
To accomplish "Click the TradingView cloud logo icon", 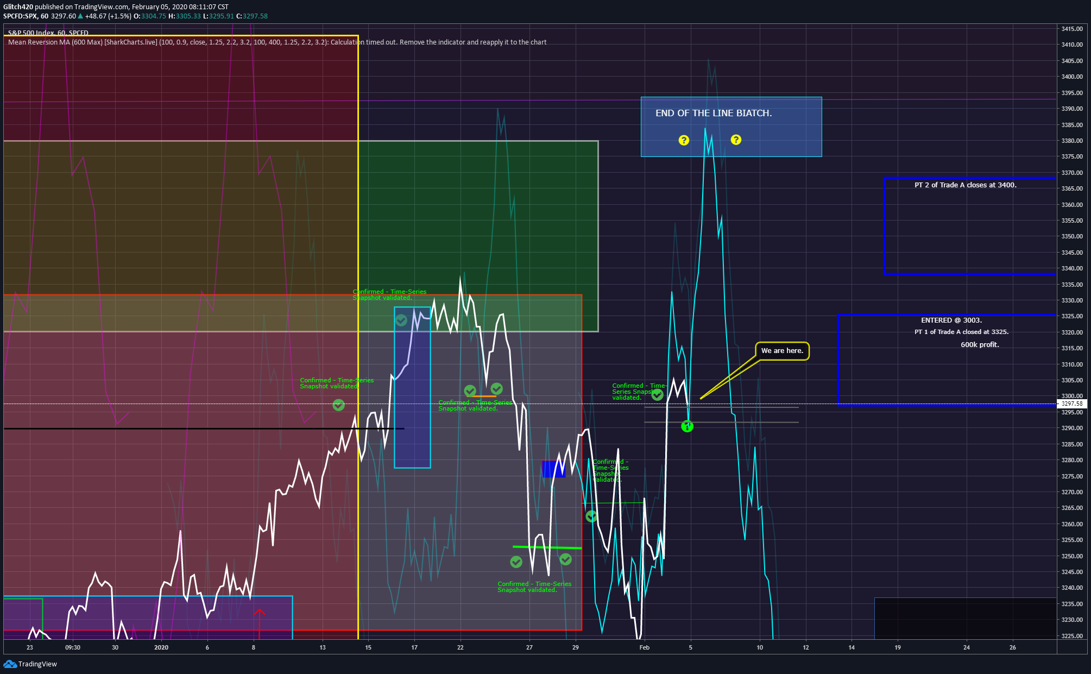I will coord(10,664).
